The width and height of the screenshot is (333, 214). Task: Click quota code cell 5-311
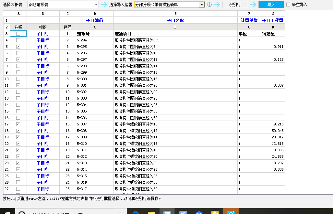[x=95, y=150]
